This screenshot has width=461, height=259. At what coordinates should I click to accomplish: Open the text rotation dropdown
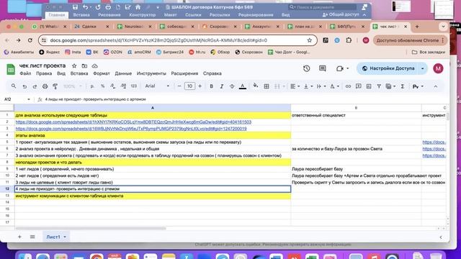334,86
